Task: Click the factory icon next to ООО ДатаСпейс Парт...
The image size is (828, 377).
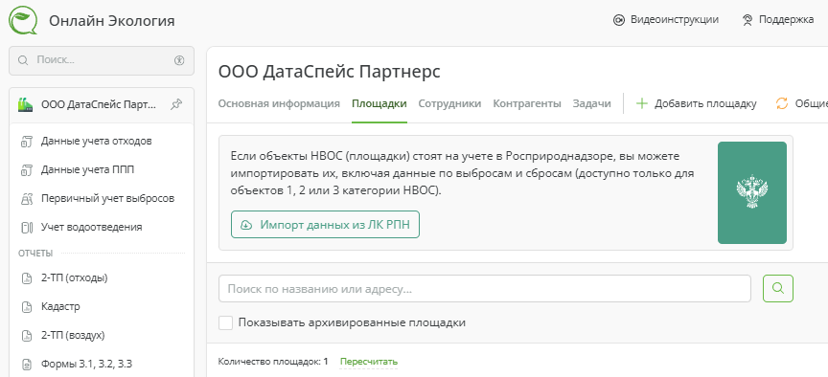Action: (x=25, y=104)
